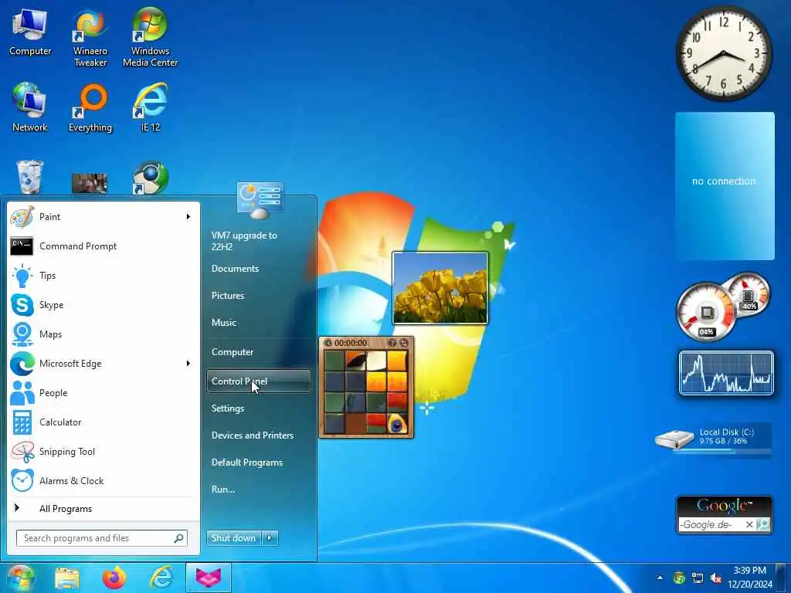
Task: Click the Google gadget search field
Action: [711, 525]
